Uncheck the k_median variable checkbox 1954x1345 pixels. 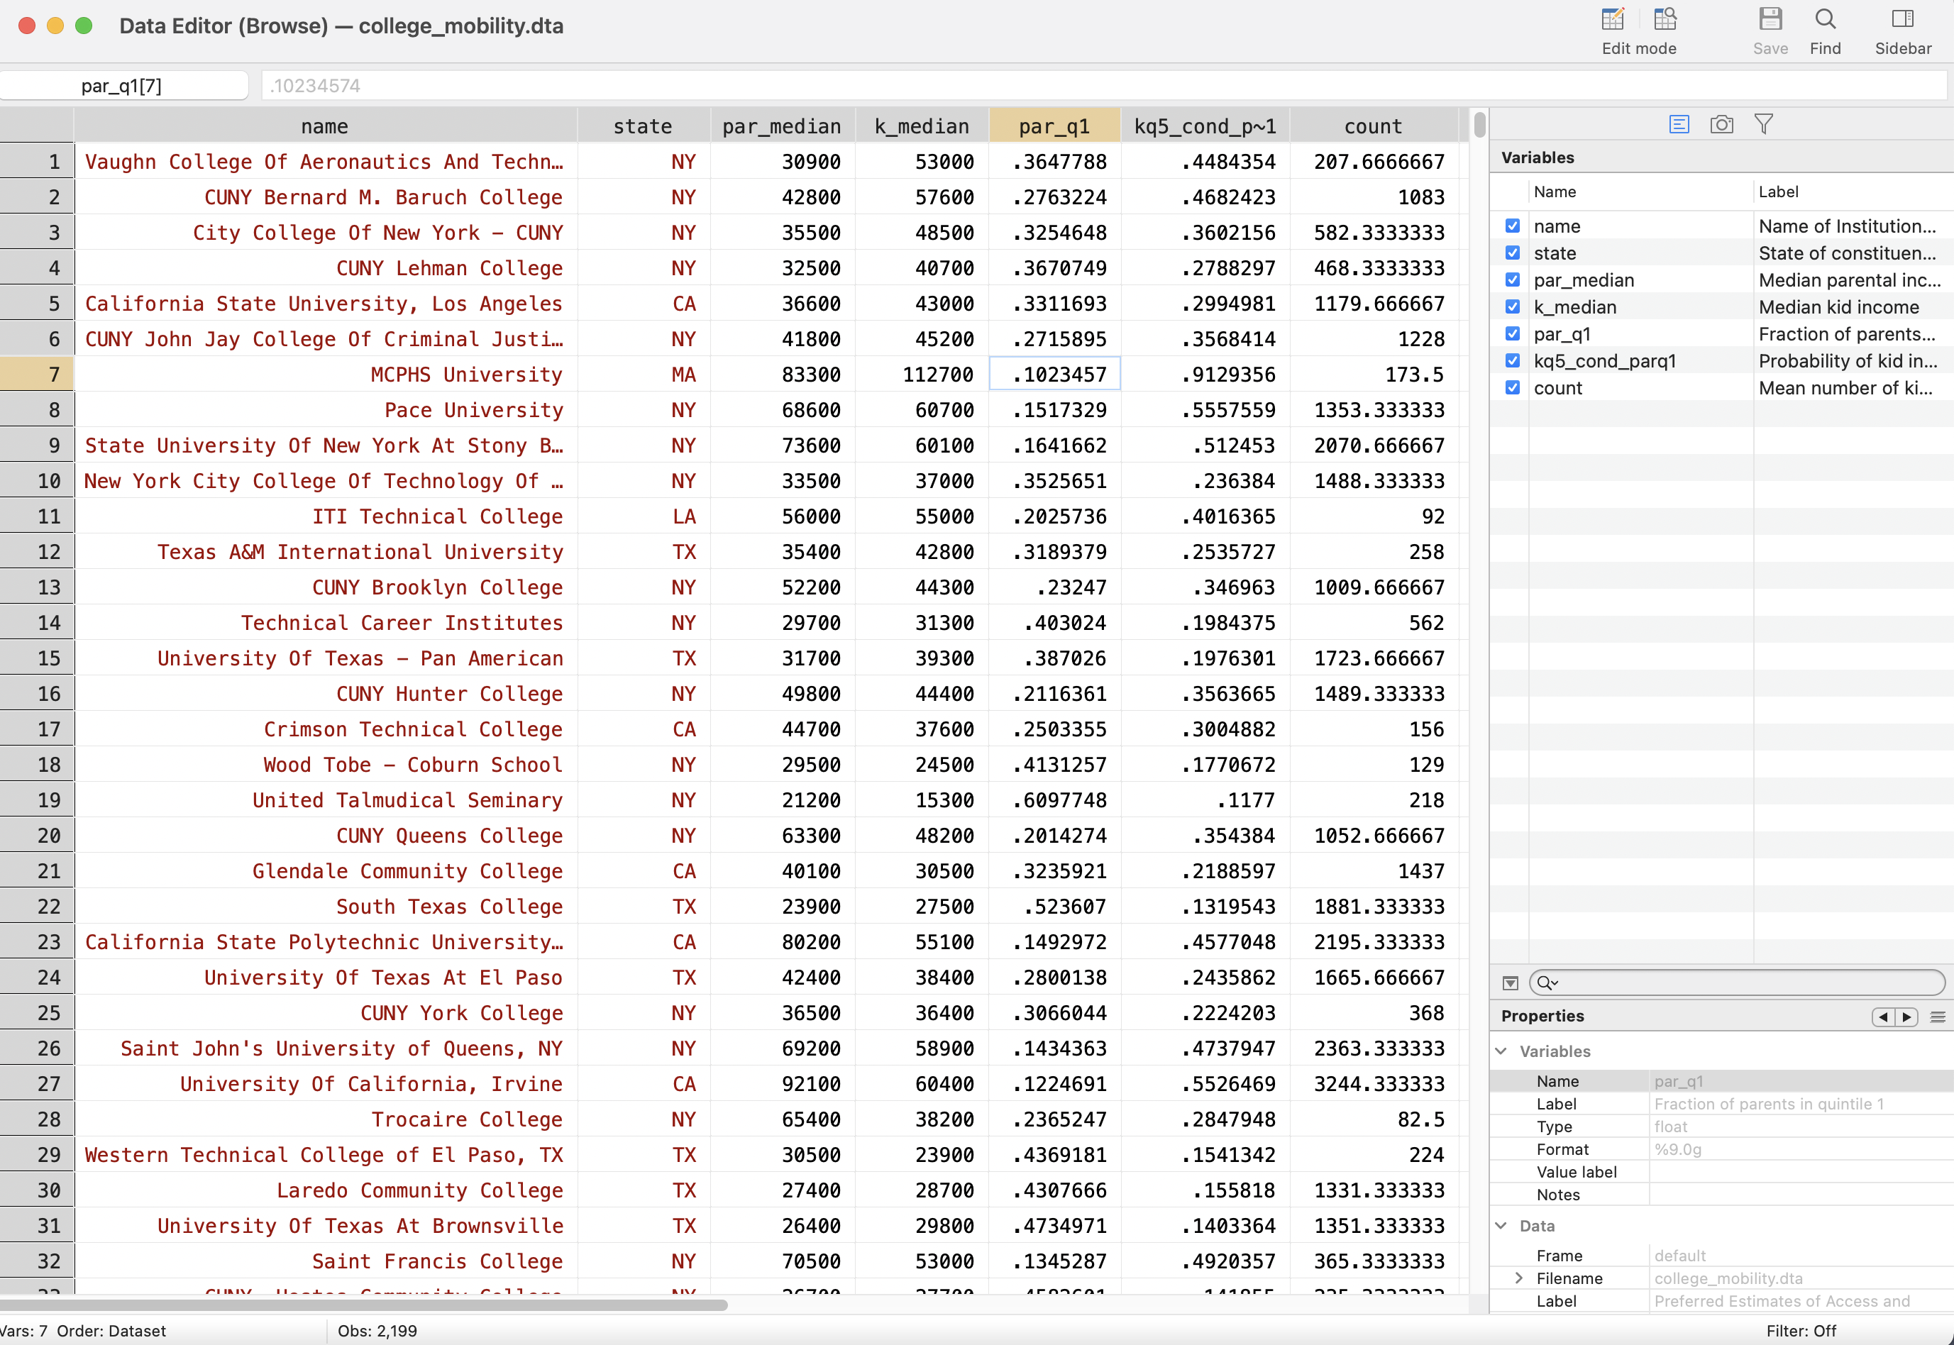coord(1512,306)
